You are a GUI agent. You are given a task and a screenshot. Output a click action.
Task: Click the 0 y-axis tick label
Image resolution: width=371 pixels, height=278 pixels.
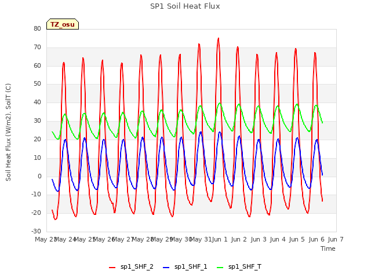point(39,176)
